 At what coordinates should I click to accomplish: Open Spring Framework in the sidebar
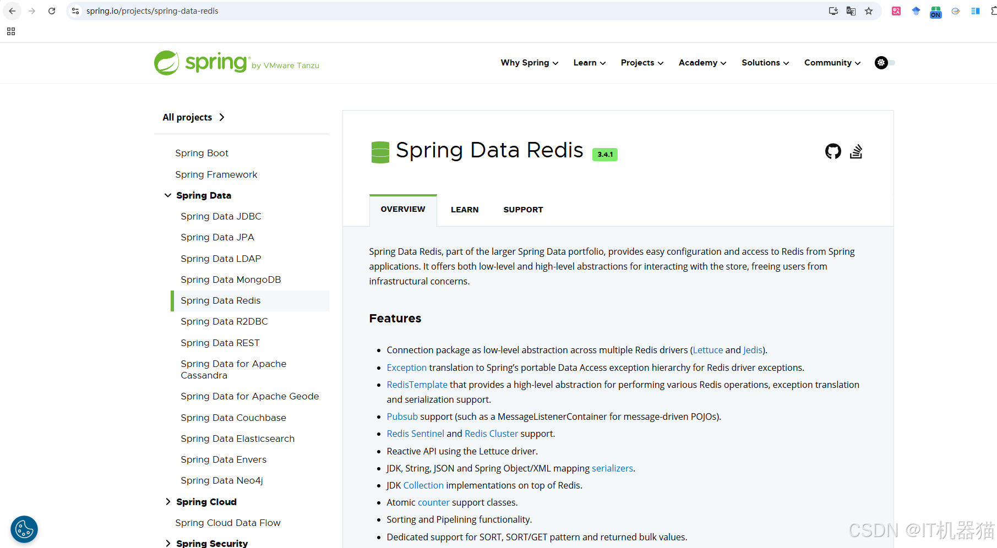216,174
